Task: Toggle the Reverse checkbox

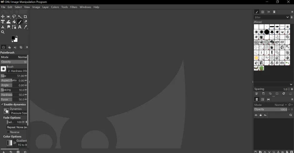Action: click(x=8, y=132)
